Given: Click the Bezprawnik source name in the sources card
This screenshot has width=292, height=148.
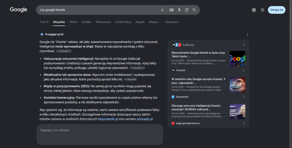Looking at the screenshot, I should [182, 97].
